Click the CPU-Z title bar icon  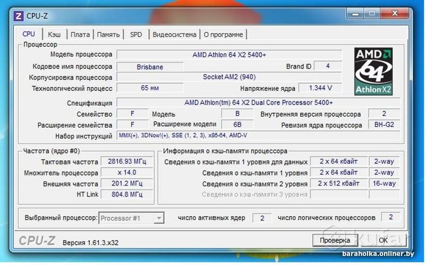point(18,16)
